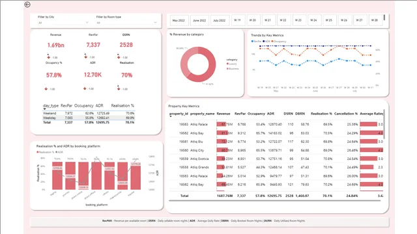Click the row for 19561 Atliq Blu
Screen dimensions: 417x234
[276, 142]
